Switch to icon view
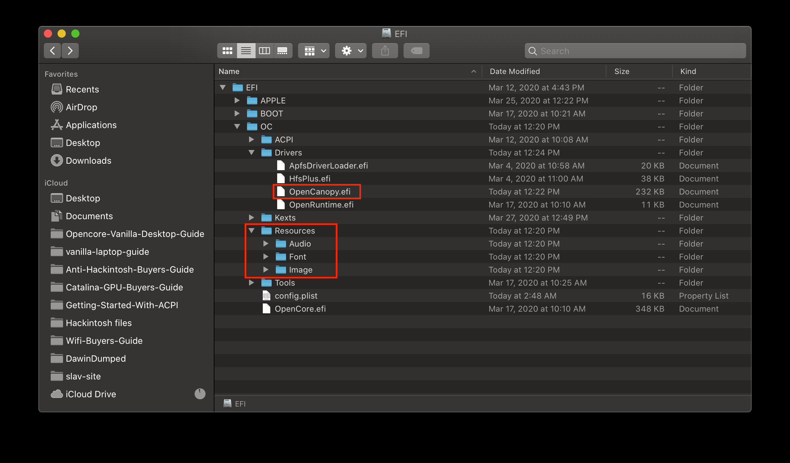 pos(227,51)
